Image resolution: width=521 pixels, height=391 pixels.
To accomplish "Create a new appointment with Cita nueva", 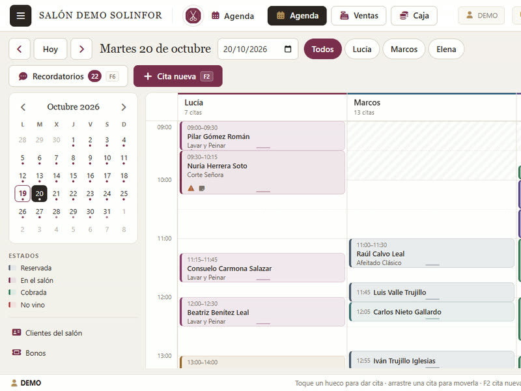I will click(178, 76).
